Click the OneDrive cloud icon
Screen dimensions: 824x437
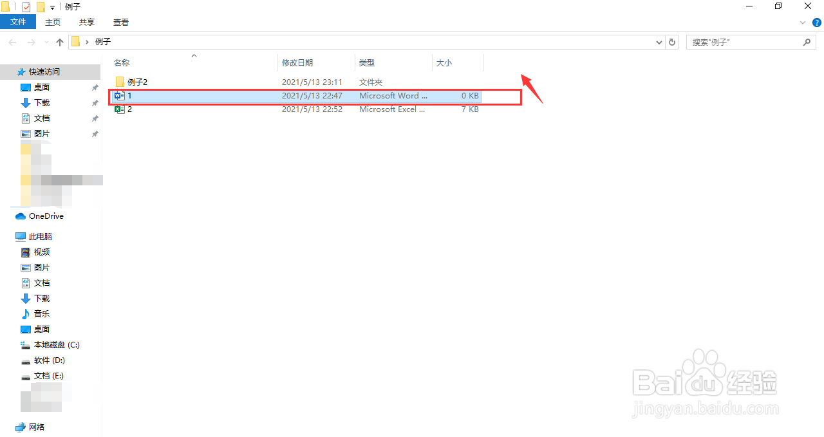pos(21,216)
